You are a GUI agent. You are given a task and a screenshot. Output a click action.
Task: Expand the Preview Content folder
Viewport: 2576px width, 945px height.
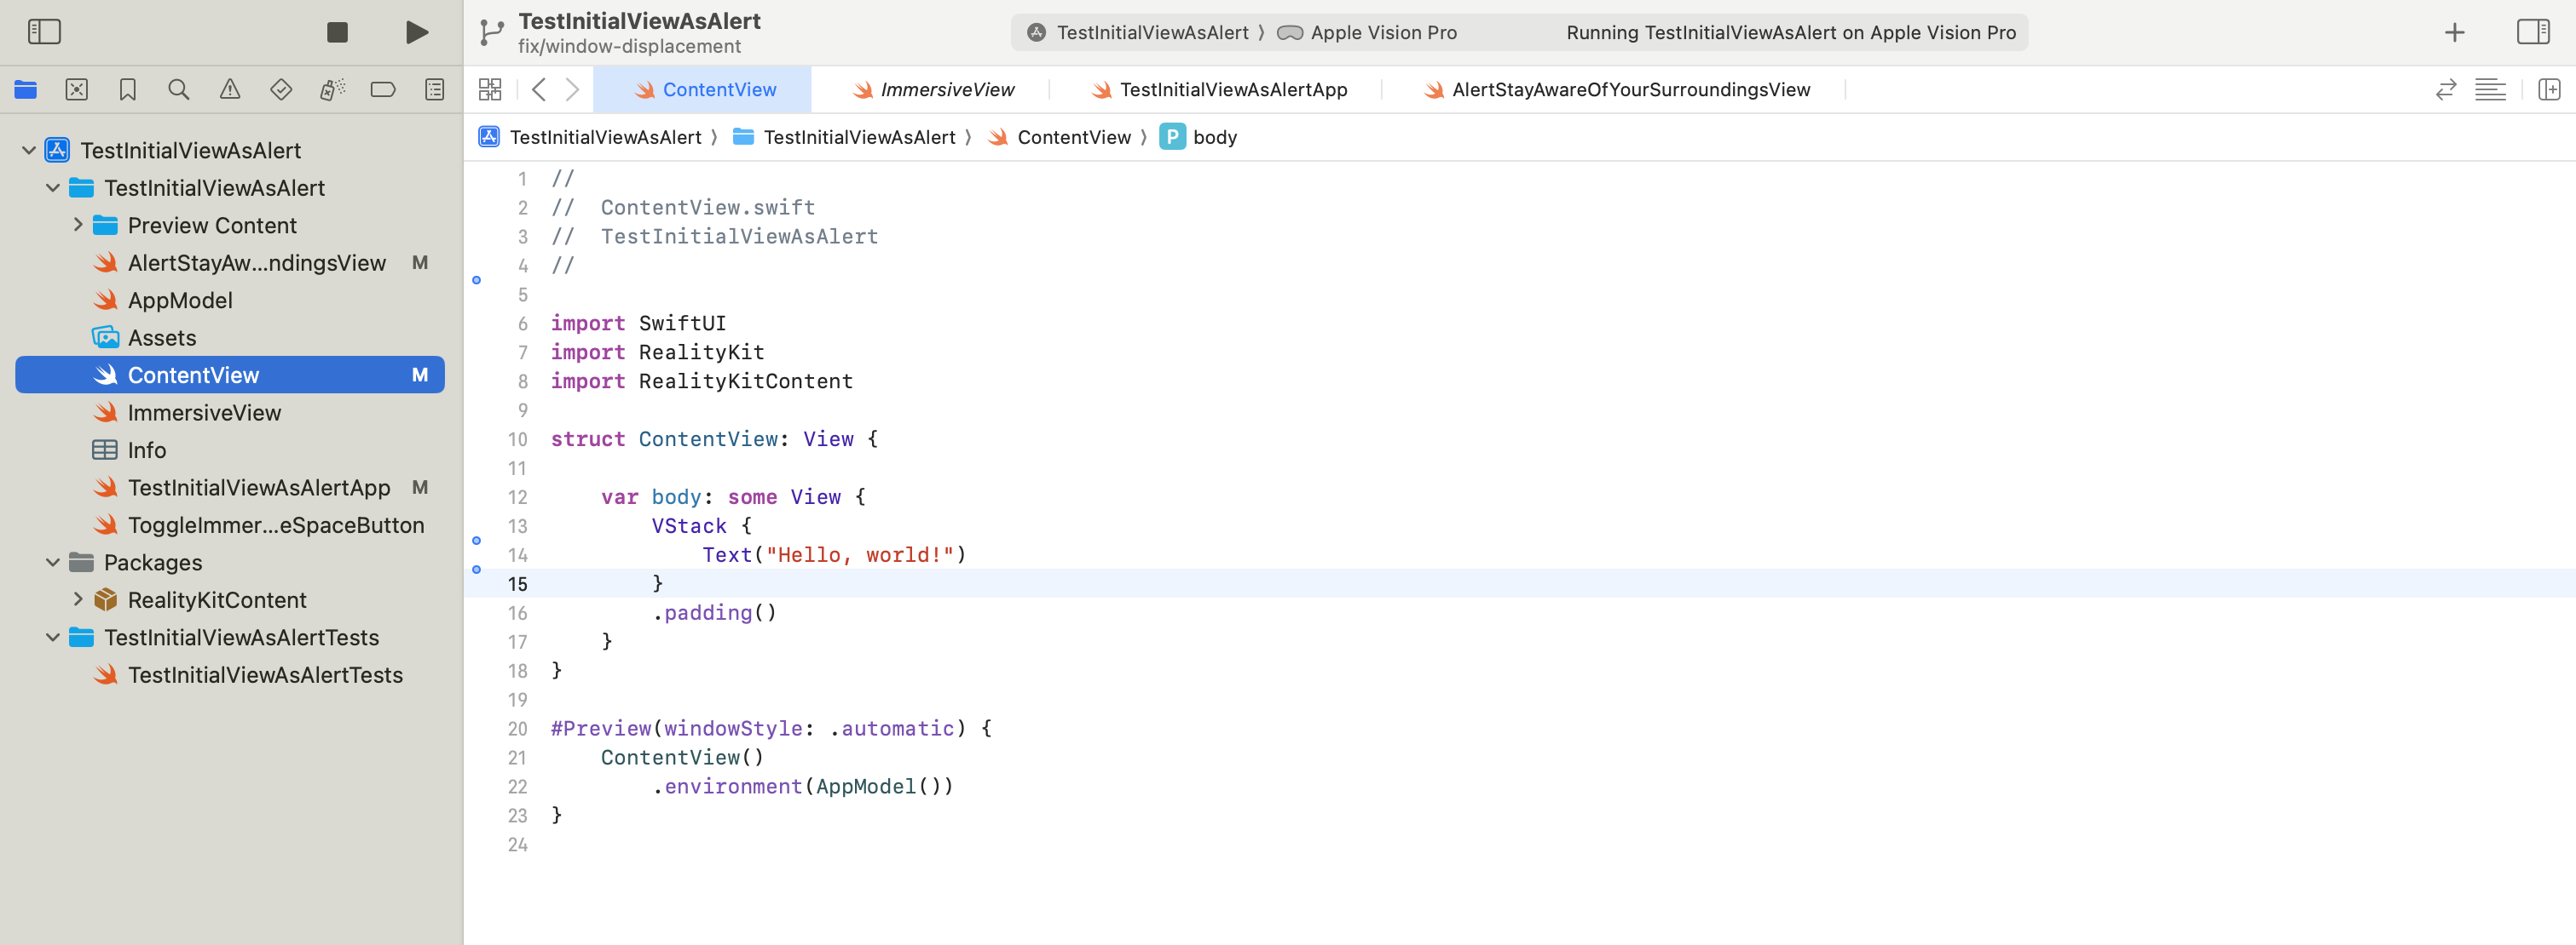[78, 225]
